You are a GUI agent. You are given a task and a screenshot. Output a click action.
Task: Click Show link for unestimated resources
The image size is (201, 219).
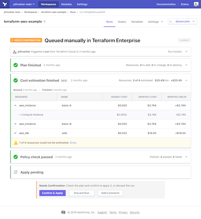(x=73, y=143)
